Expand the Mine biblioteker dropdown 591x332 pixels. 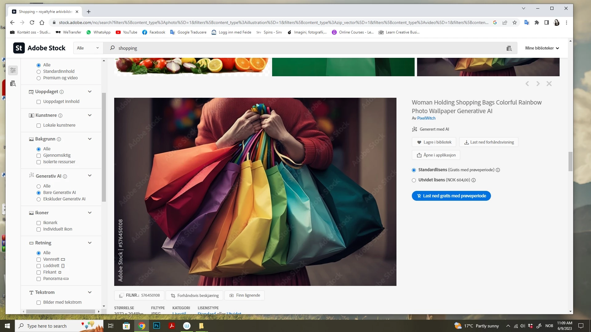[x=542, y=48]
